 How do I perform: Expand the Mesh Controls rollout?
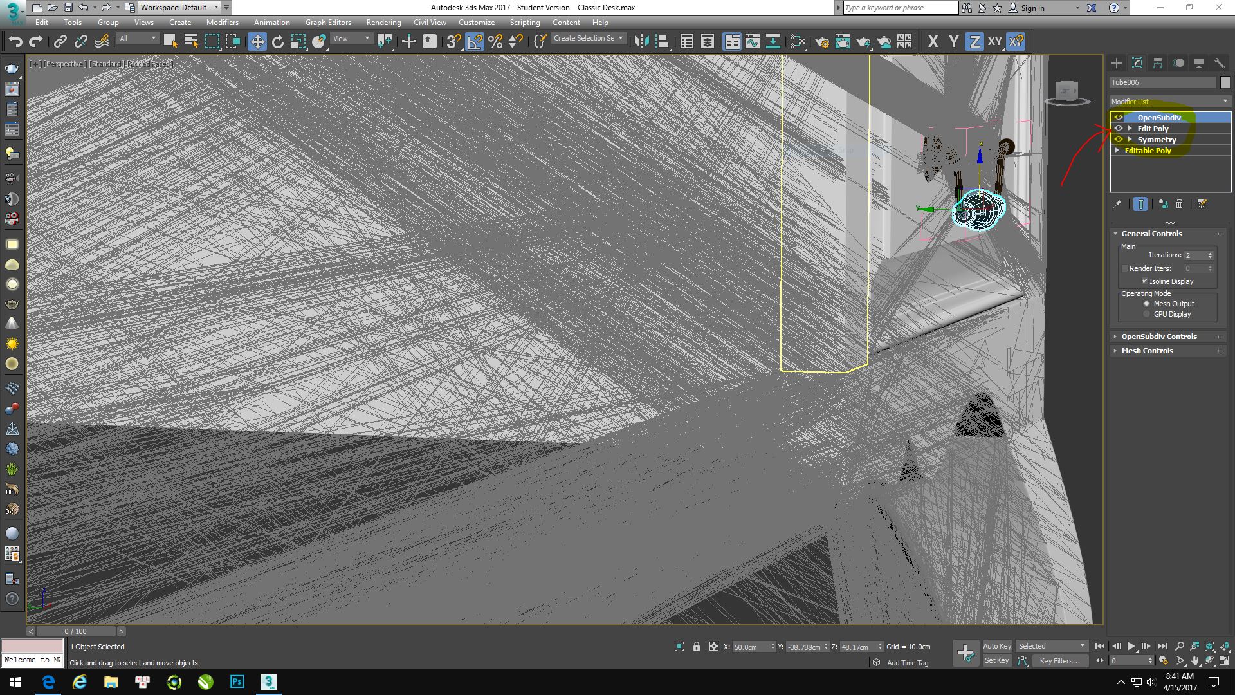[x=1147, y=351]
